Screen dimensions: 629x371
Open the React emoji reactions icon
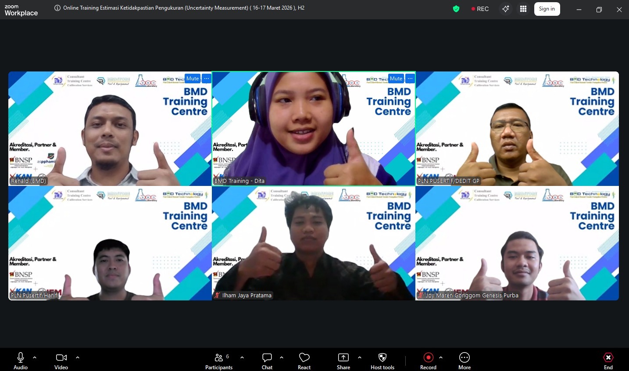(x=304, y=358)
